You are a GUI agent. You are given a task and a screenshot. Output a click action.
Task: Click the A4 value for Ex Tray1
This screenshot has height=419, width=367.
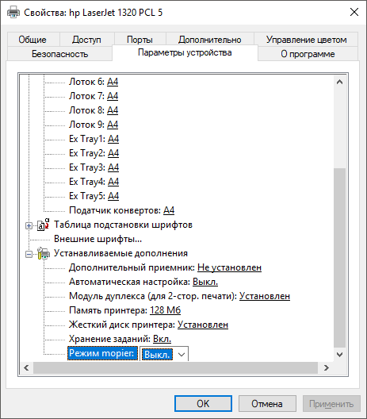113,139
